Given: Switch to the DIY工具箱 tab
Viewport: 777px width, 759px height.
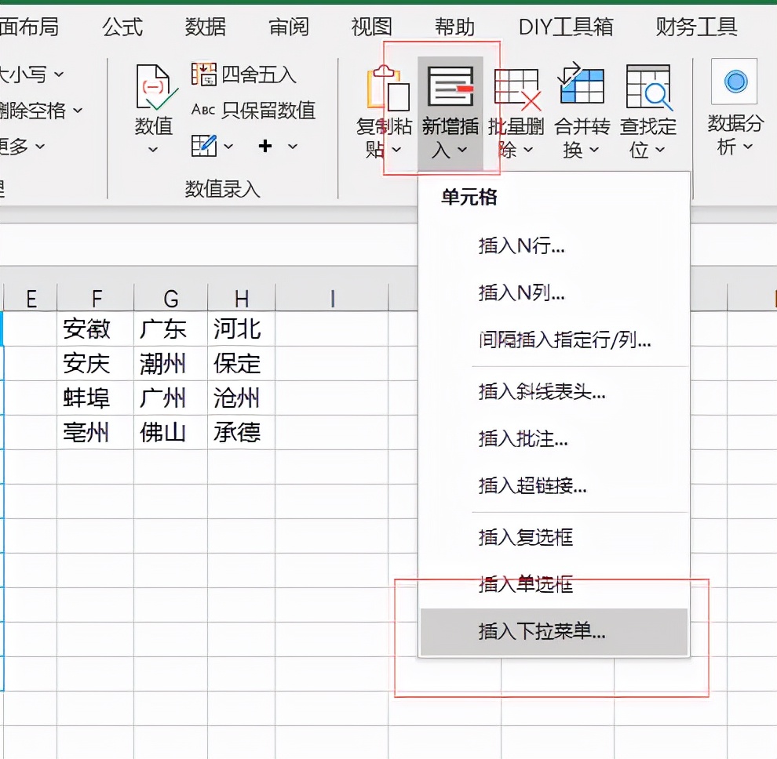Looking at the screenshot, I should coord(566,27).
